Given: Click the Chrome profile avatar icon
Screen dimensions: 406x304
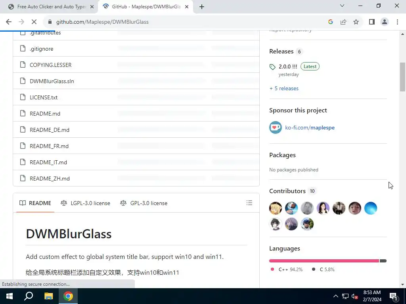Looking at the screenshot, I should 385,22.
